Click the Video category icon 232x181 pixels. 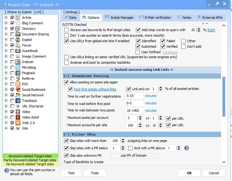pyautogui.click(x=18, y=112)
